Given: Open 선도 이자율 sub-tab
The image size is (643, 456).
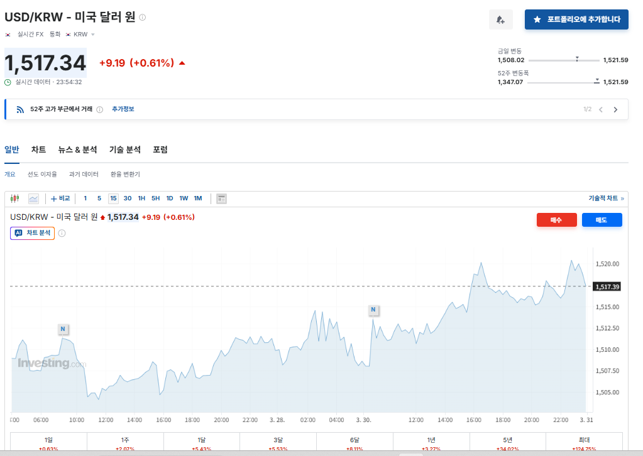Looking at the screenshot, I should (x=42, y=174).
